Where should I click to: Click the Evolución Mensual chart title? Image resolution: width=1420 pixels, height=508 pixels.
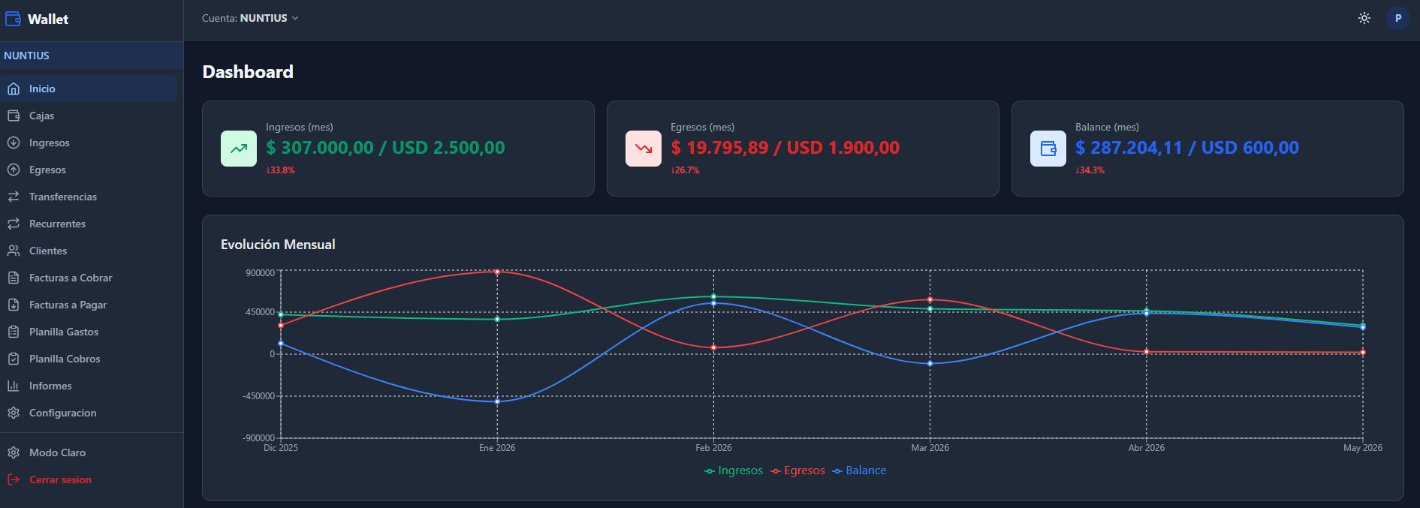(278, 245)
